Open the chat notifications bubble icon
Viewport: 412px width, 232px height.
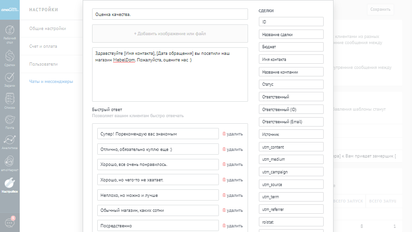pyautogui.click(x=9, y=222)
